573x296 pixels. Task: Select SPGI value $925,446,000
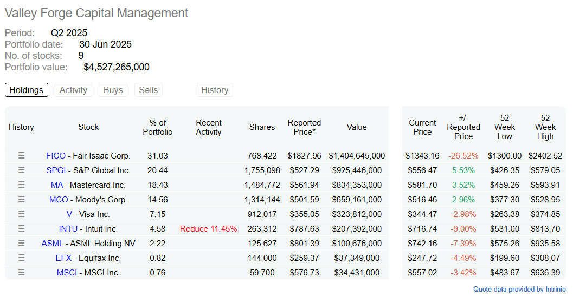(x=357, y=170)
